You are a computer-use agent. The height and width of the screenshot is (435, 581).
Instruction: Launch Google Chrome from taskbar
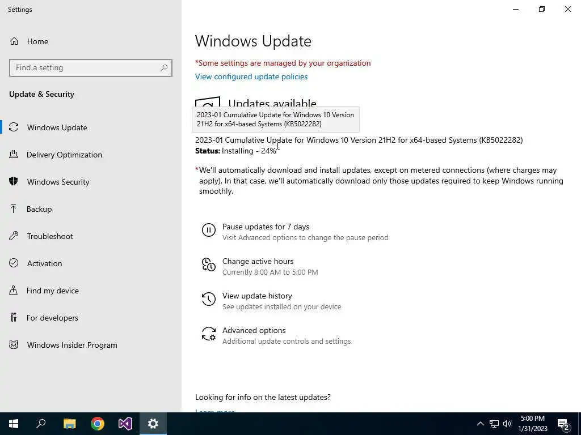tap(98, 424)
